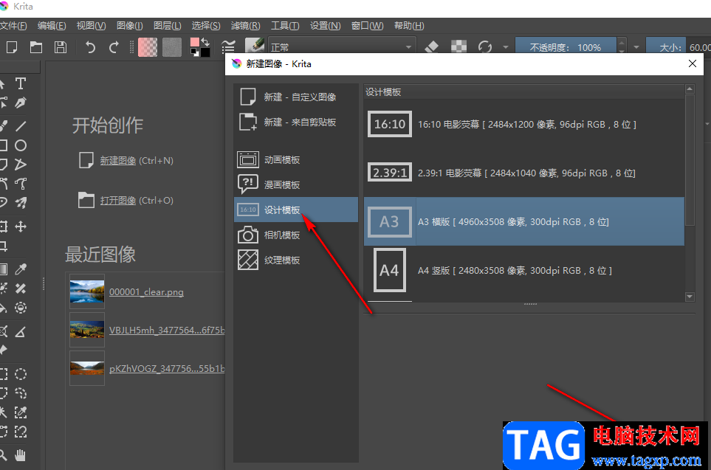Select the Smart Patch tool

pos(21,288)
